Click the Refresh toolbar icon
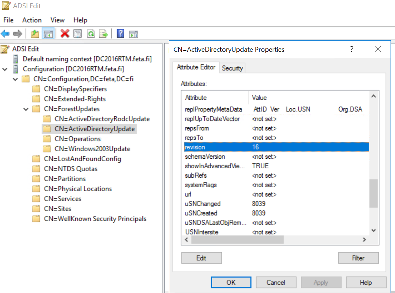 click(x=90, y=34)
